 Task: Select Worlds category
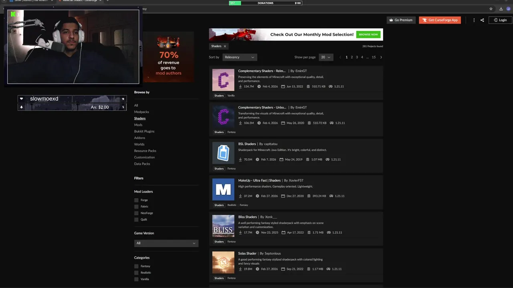[x=139, y=144]
